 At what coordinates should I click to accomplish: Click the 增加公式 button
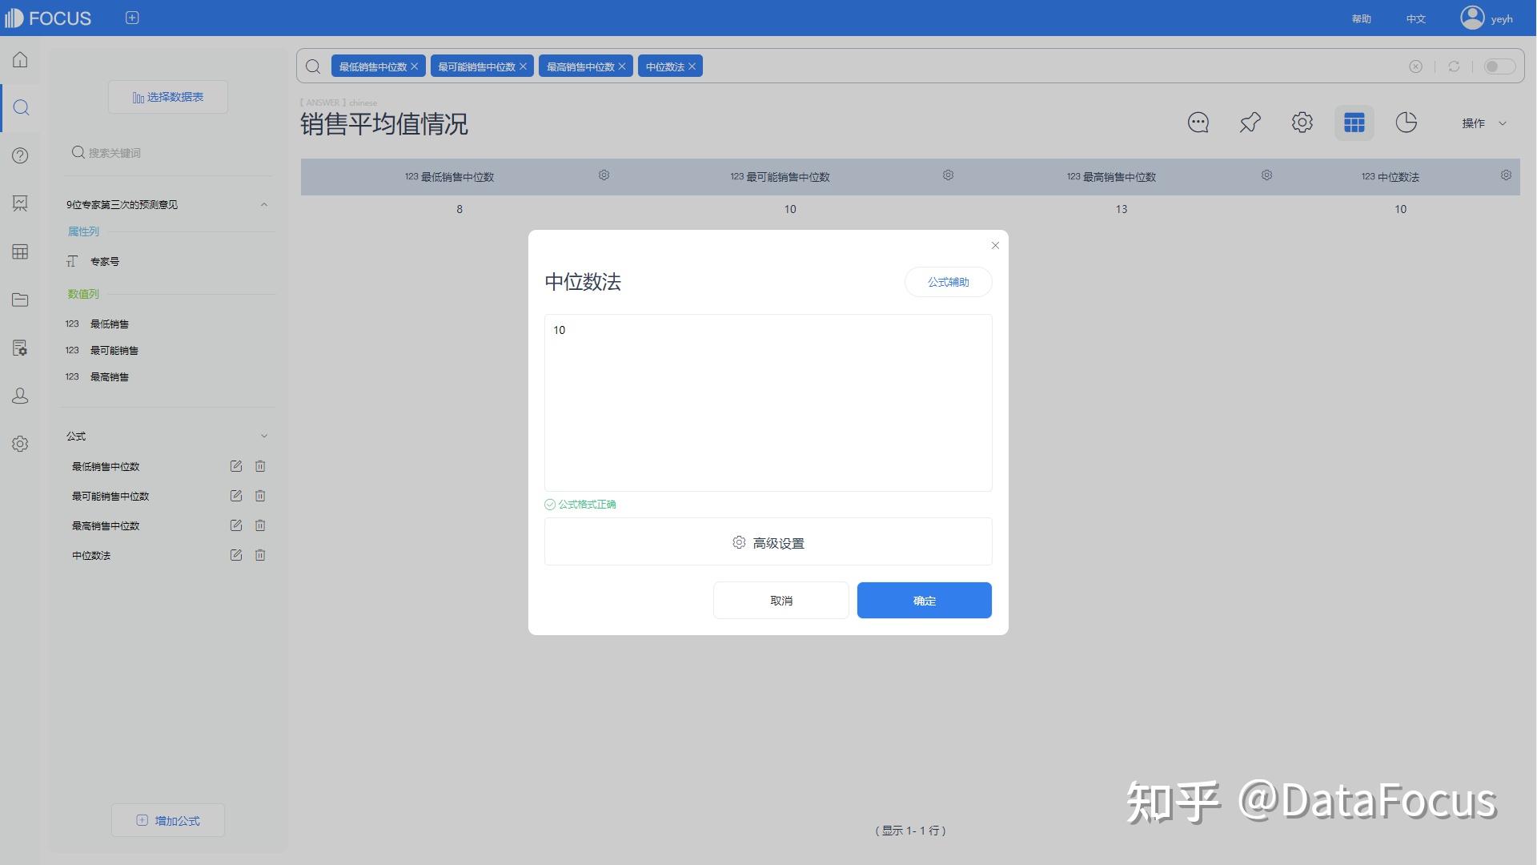[x=168, y=820]
